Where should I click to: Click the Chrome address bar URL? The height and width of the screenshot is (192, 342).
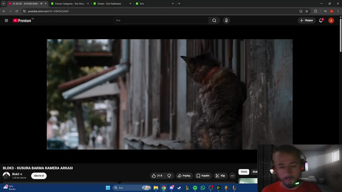(48, 11)
